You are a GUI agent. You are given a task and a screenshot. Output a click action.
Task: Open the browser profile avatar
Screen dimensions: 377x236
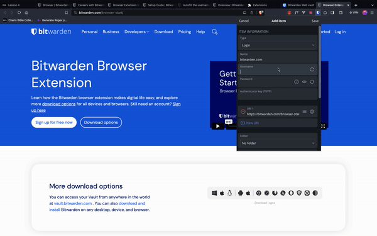364,13
